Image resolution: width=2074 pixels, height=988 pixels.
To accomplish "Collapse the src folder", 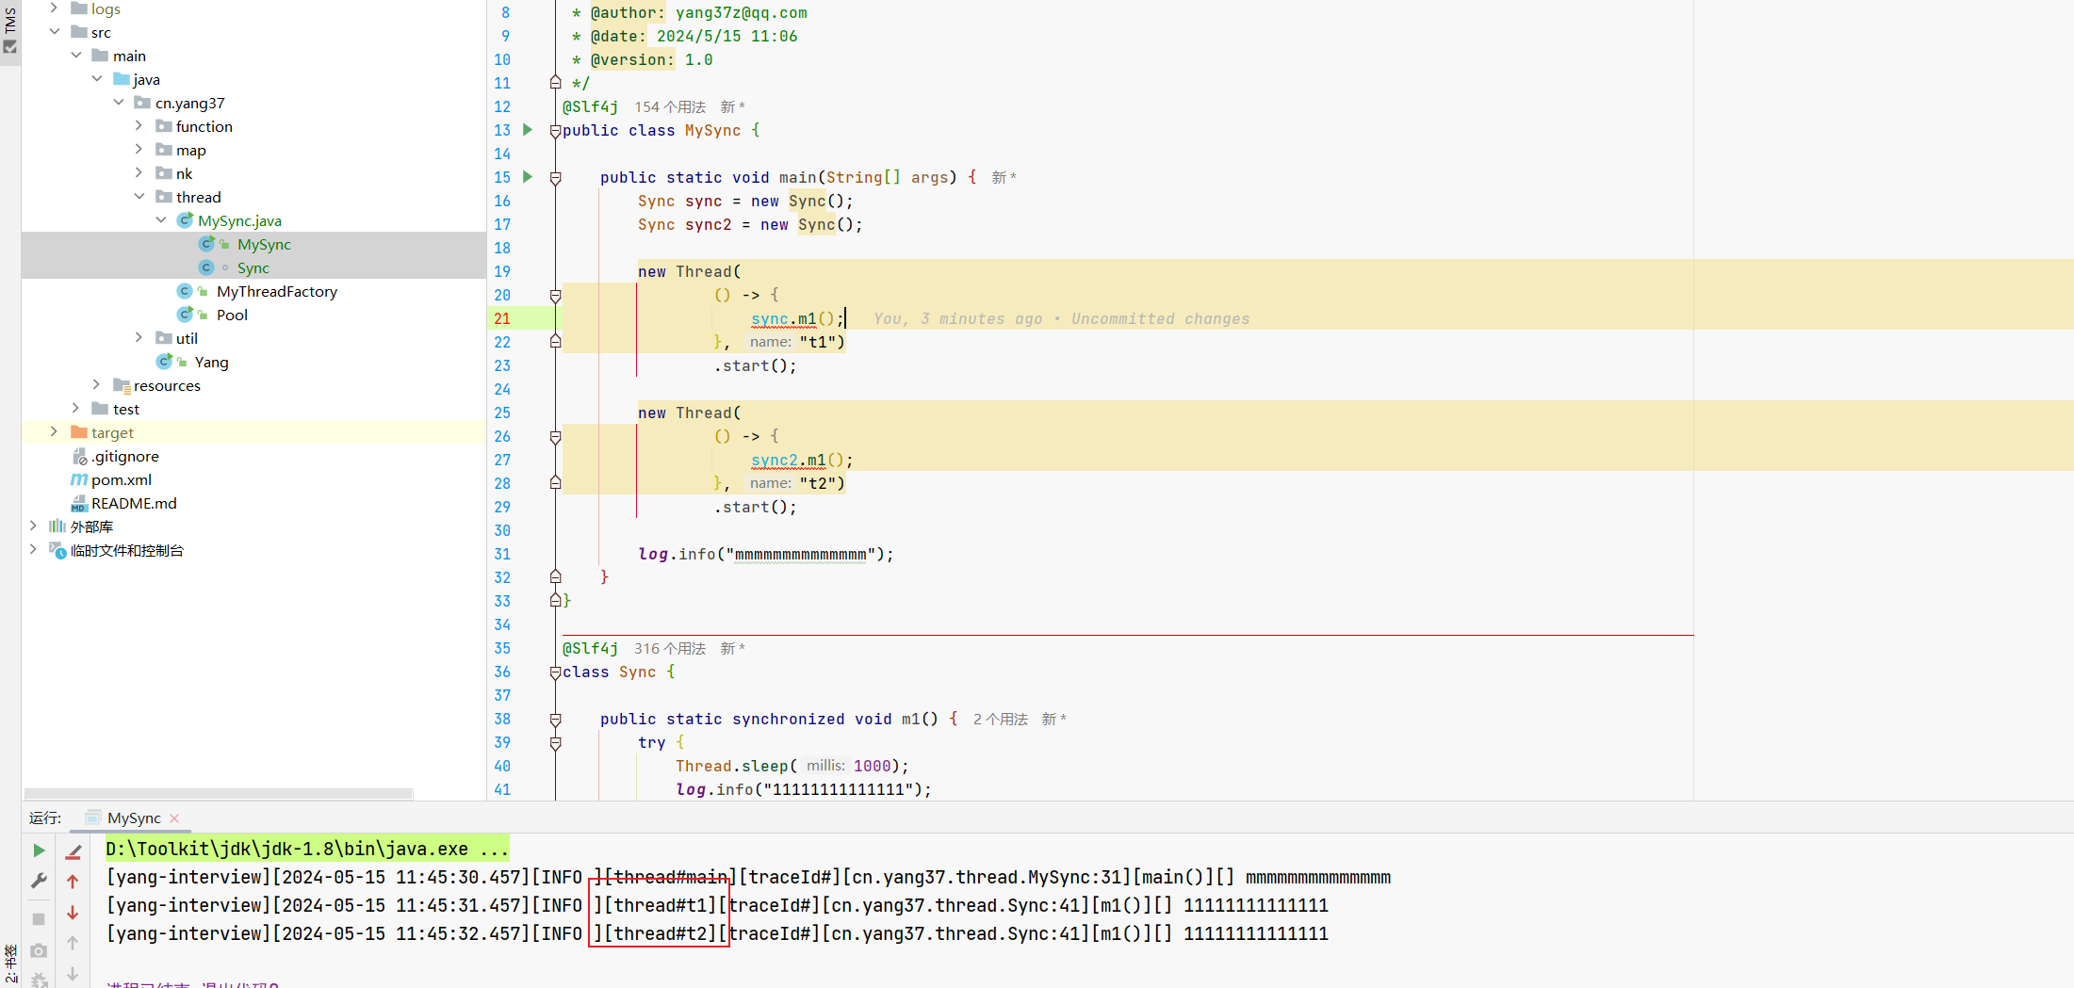I will click(55, 32).
